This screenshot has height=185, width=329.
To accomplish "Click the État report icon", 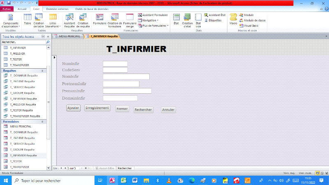I will (x=176, y=19).
